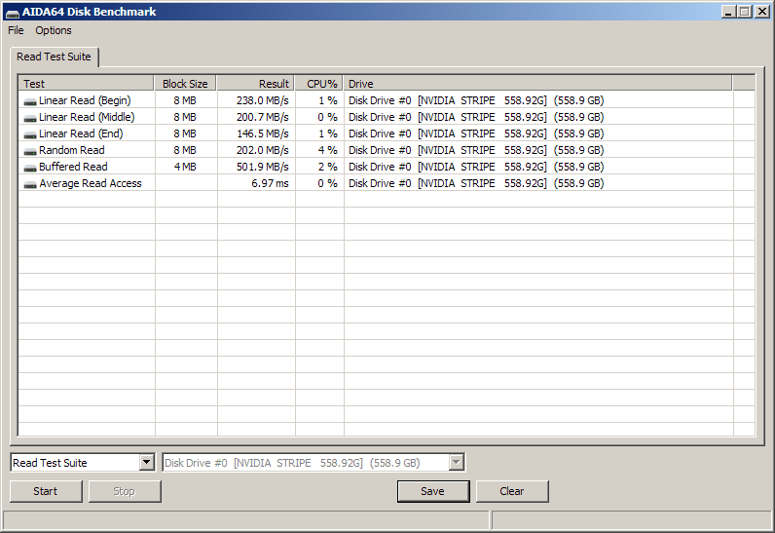Screen dimensions: 775x533
Task: Sort by the Test column header
Action: (86, 84)
